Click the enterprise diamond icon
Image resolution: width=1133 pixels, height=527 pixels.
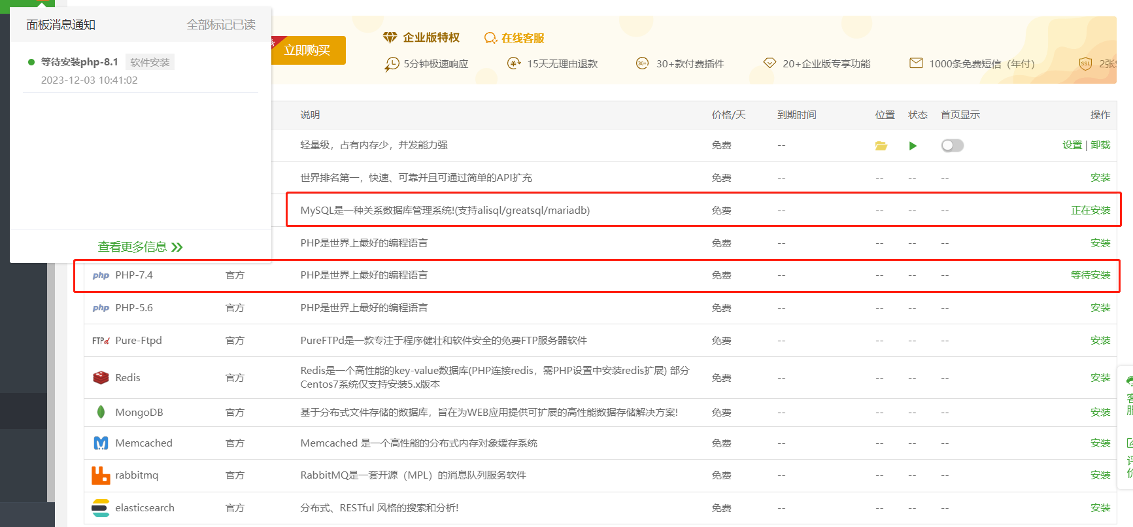point(390,38)
